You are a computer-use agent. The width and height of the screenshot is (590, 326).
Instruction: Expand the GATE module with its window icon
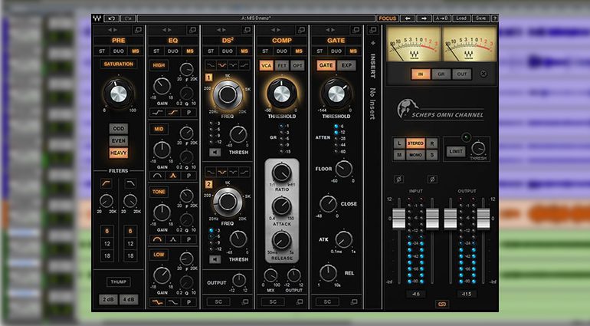(x=356, y=30)
